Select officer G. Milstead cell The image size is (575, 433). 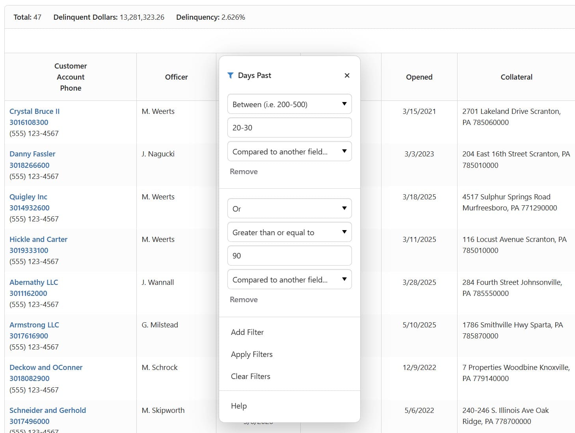tap(160, 325)
